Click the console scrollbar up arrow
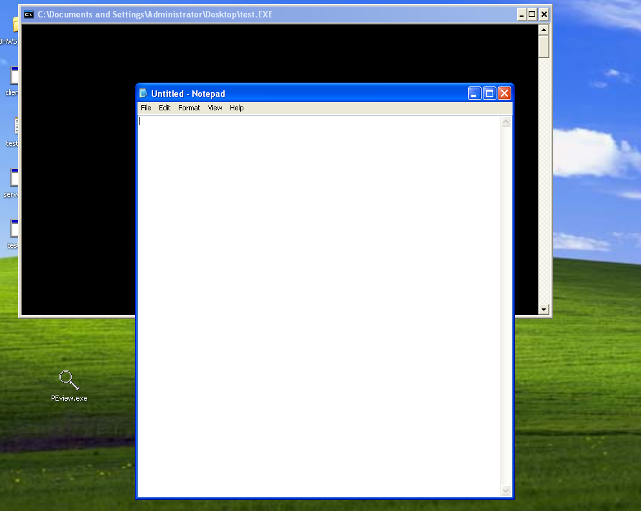641x511 pixels. (544, 30)
